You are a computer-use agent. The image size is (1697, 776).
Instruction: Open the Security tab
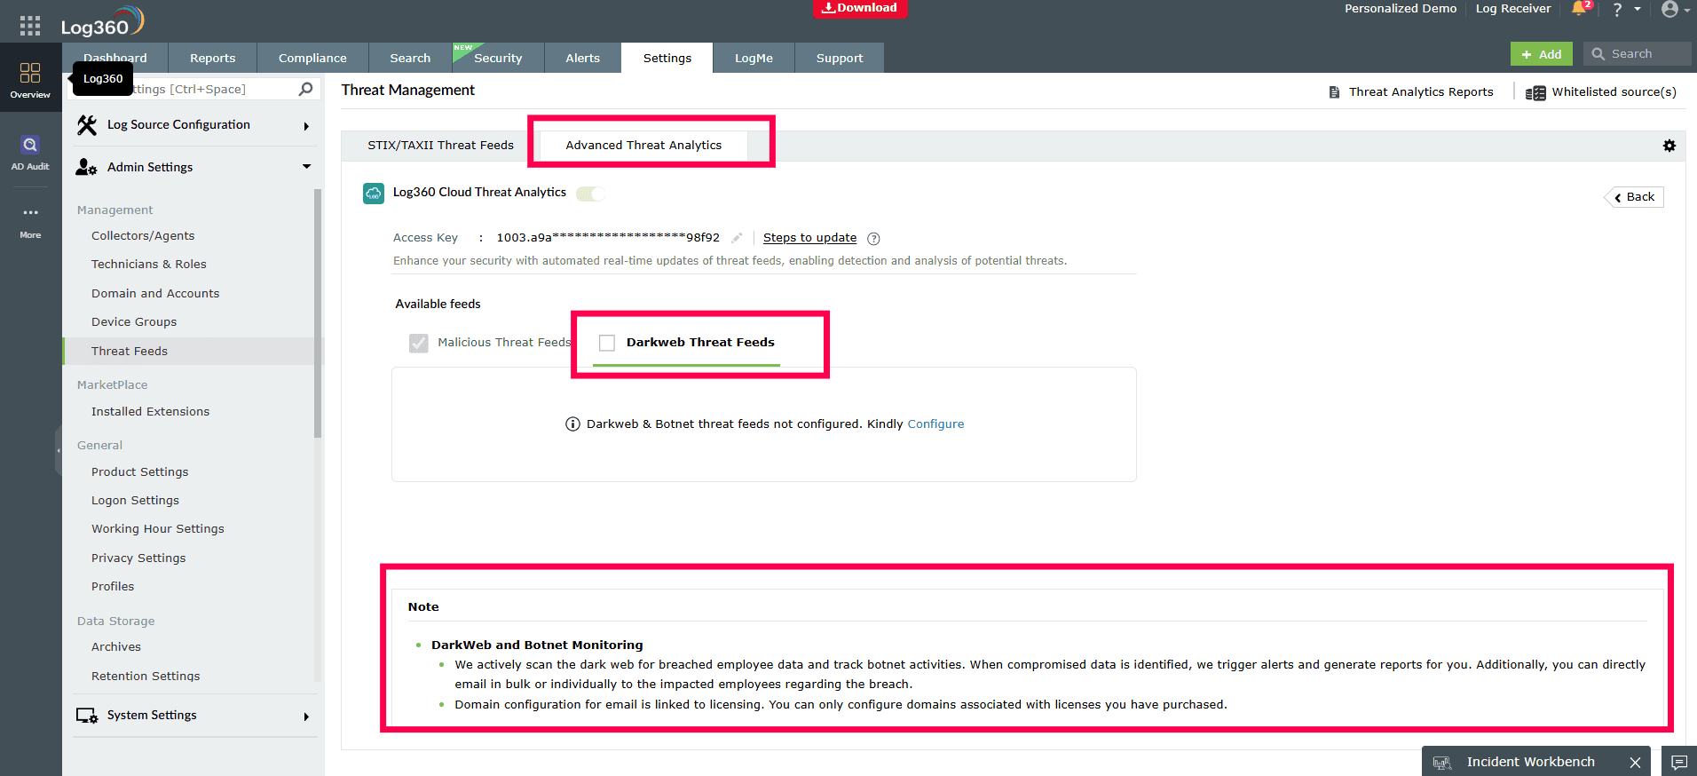click(x=498, y=58)
